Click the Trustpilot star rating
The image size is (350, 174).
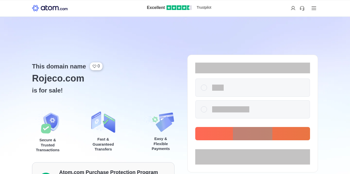pos(179,8)
